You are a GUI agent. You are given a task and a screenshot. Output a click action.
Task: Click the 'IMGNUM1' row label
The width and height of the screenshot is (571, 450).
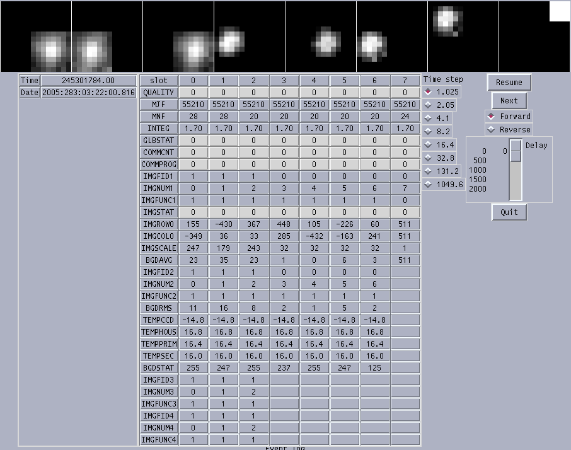(x=159, y=188)
